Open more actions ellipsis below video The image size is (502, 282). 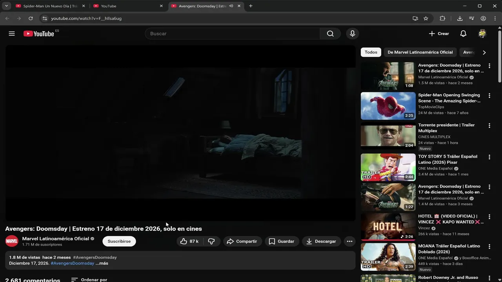[349, 241]
